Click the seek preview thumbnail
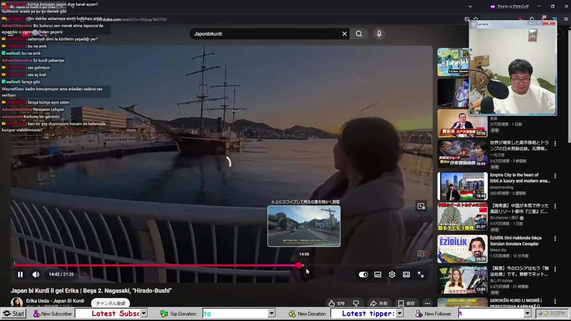571x321 pixels. tap(304, 226)
